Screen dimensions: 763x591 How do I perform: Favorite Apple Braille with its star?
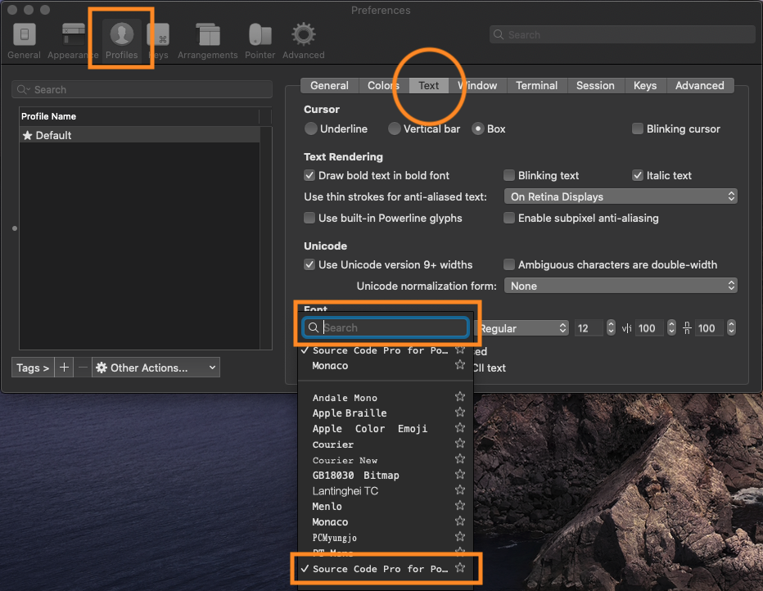pyautogui.click(x=460, y=413)
